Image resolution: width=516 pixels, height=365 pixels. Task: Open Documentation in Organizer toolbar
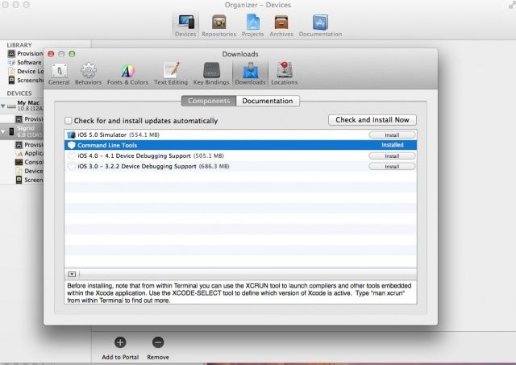pyautogui.click(x=320, y=26)
